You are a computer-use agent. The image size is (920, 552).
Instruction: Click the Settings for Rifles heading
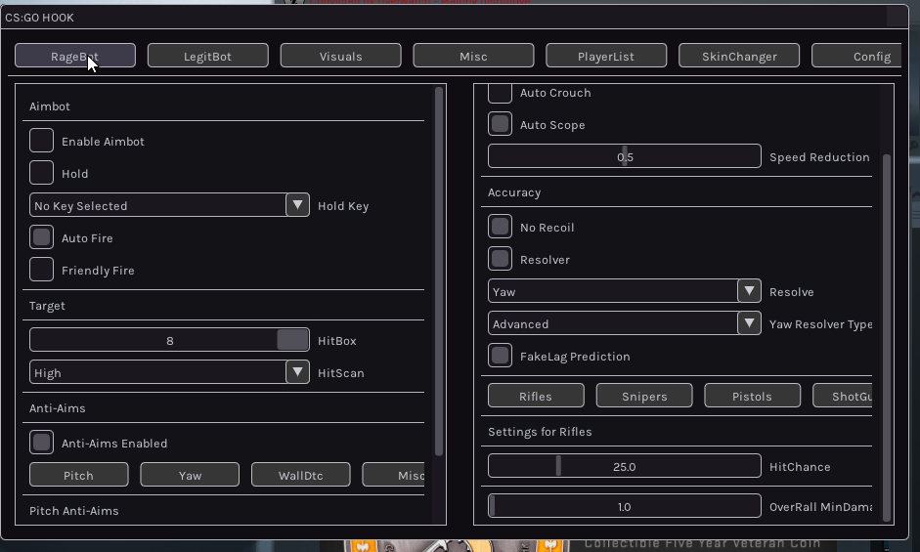pos(540,432)
